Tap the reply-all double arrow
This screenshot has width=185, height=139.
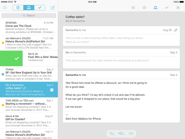coord(121,133)
